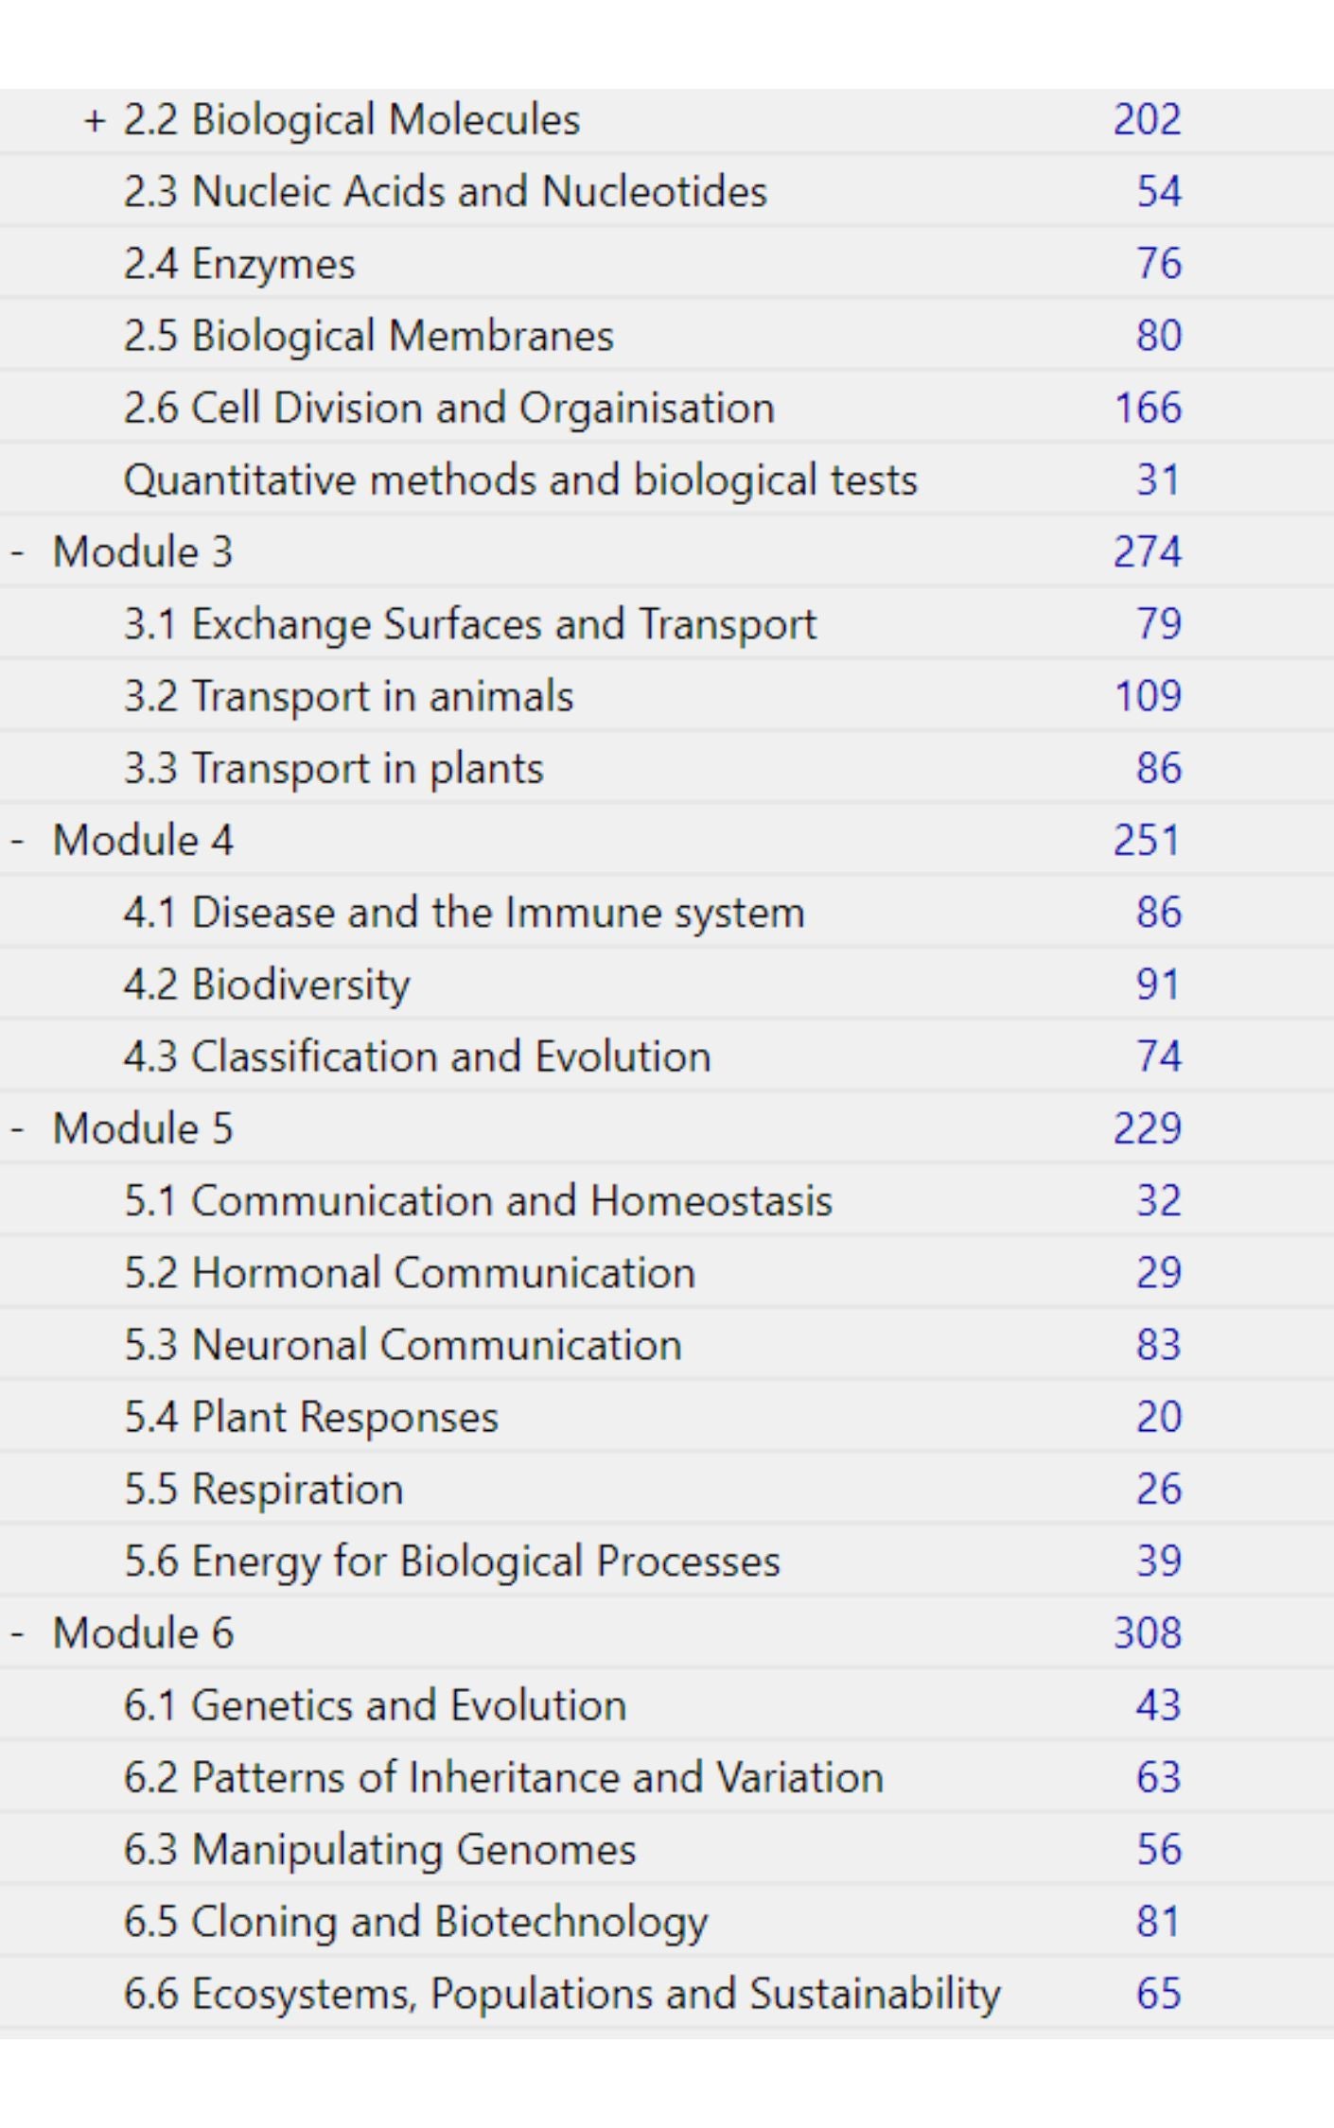Collapse the Module 6 deck

tap(17, 1633)
